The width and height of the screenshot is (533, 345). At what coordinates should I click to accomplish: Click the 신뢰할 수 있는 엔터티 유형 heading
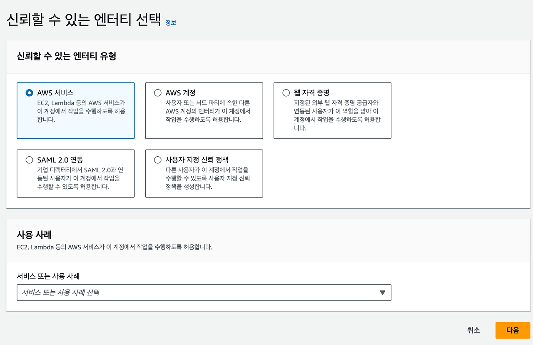pyautogui.click(x=66, y=56)
